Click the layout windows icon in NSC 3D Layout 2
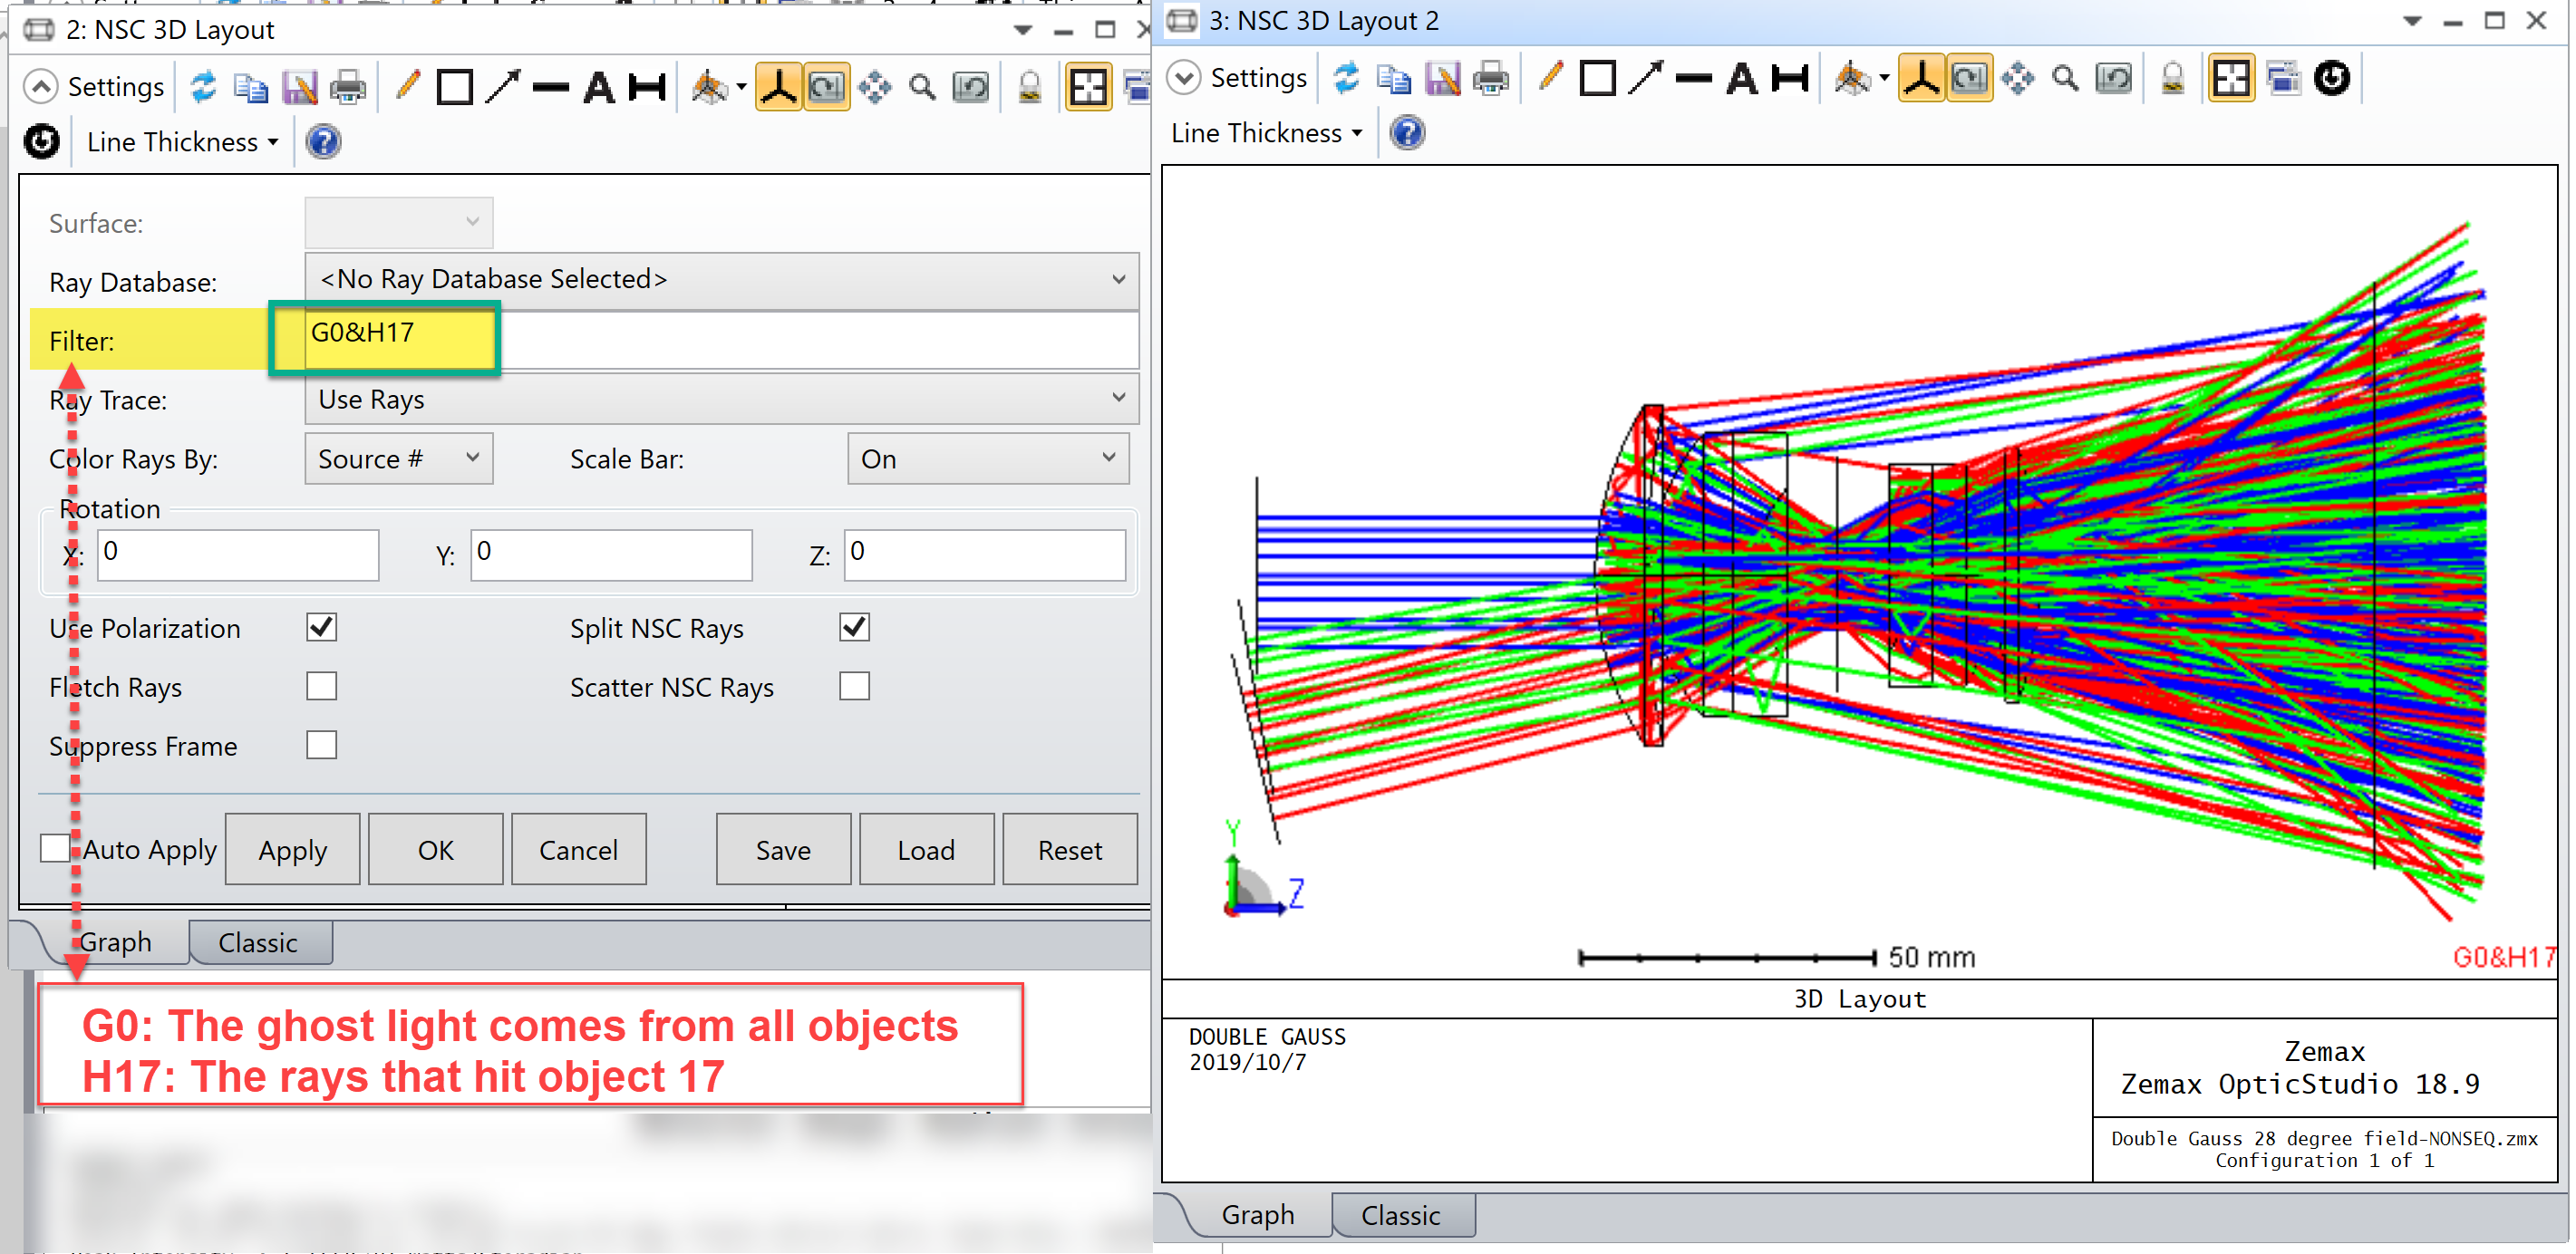This screenshot has height=1254, width=2576. pos(2284,78)
